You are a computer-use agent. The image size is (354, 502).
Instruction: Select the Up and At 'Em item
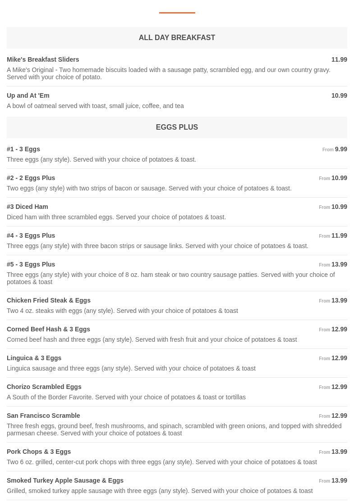click(28, 95)
